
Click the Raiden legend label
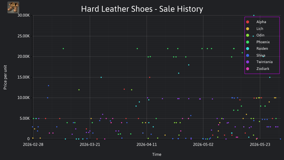[262, 49]
